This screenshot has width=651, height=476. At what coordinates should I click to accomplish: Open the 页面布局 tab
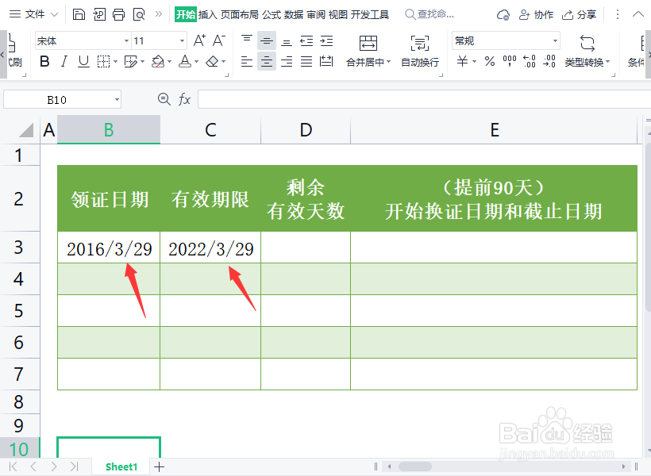240,15
